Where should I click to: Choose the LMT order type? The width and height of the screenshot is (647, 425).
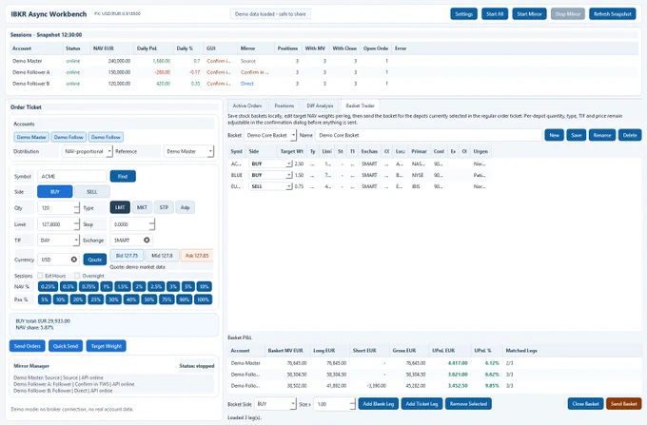pos(120,207)
